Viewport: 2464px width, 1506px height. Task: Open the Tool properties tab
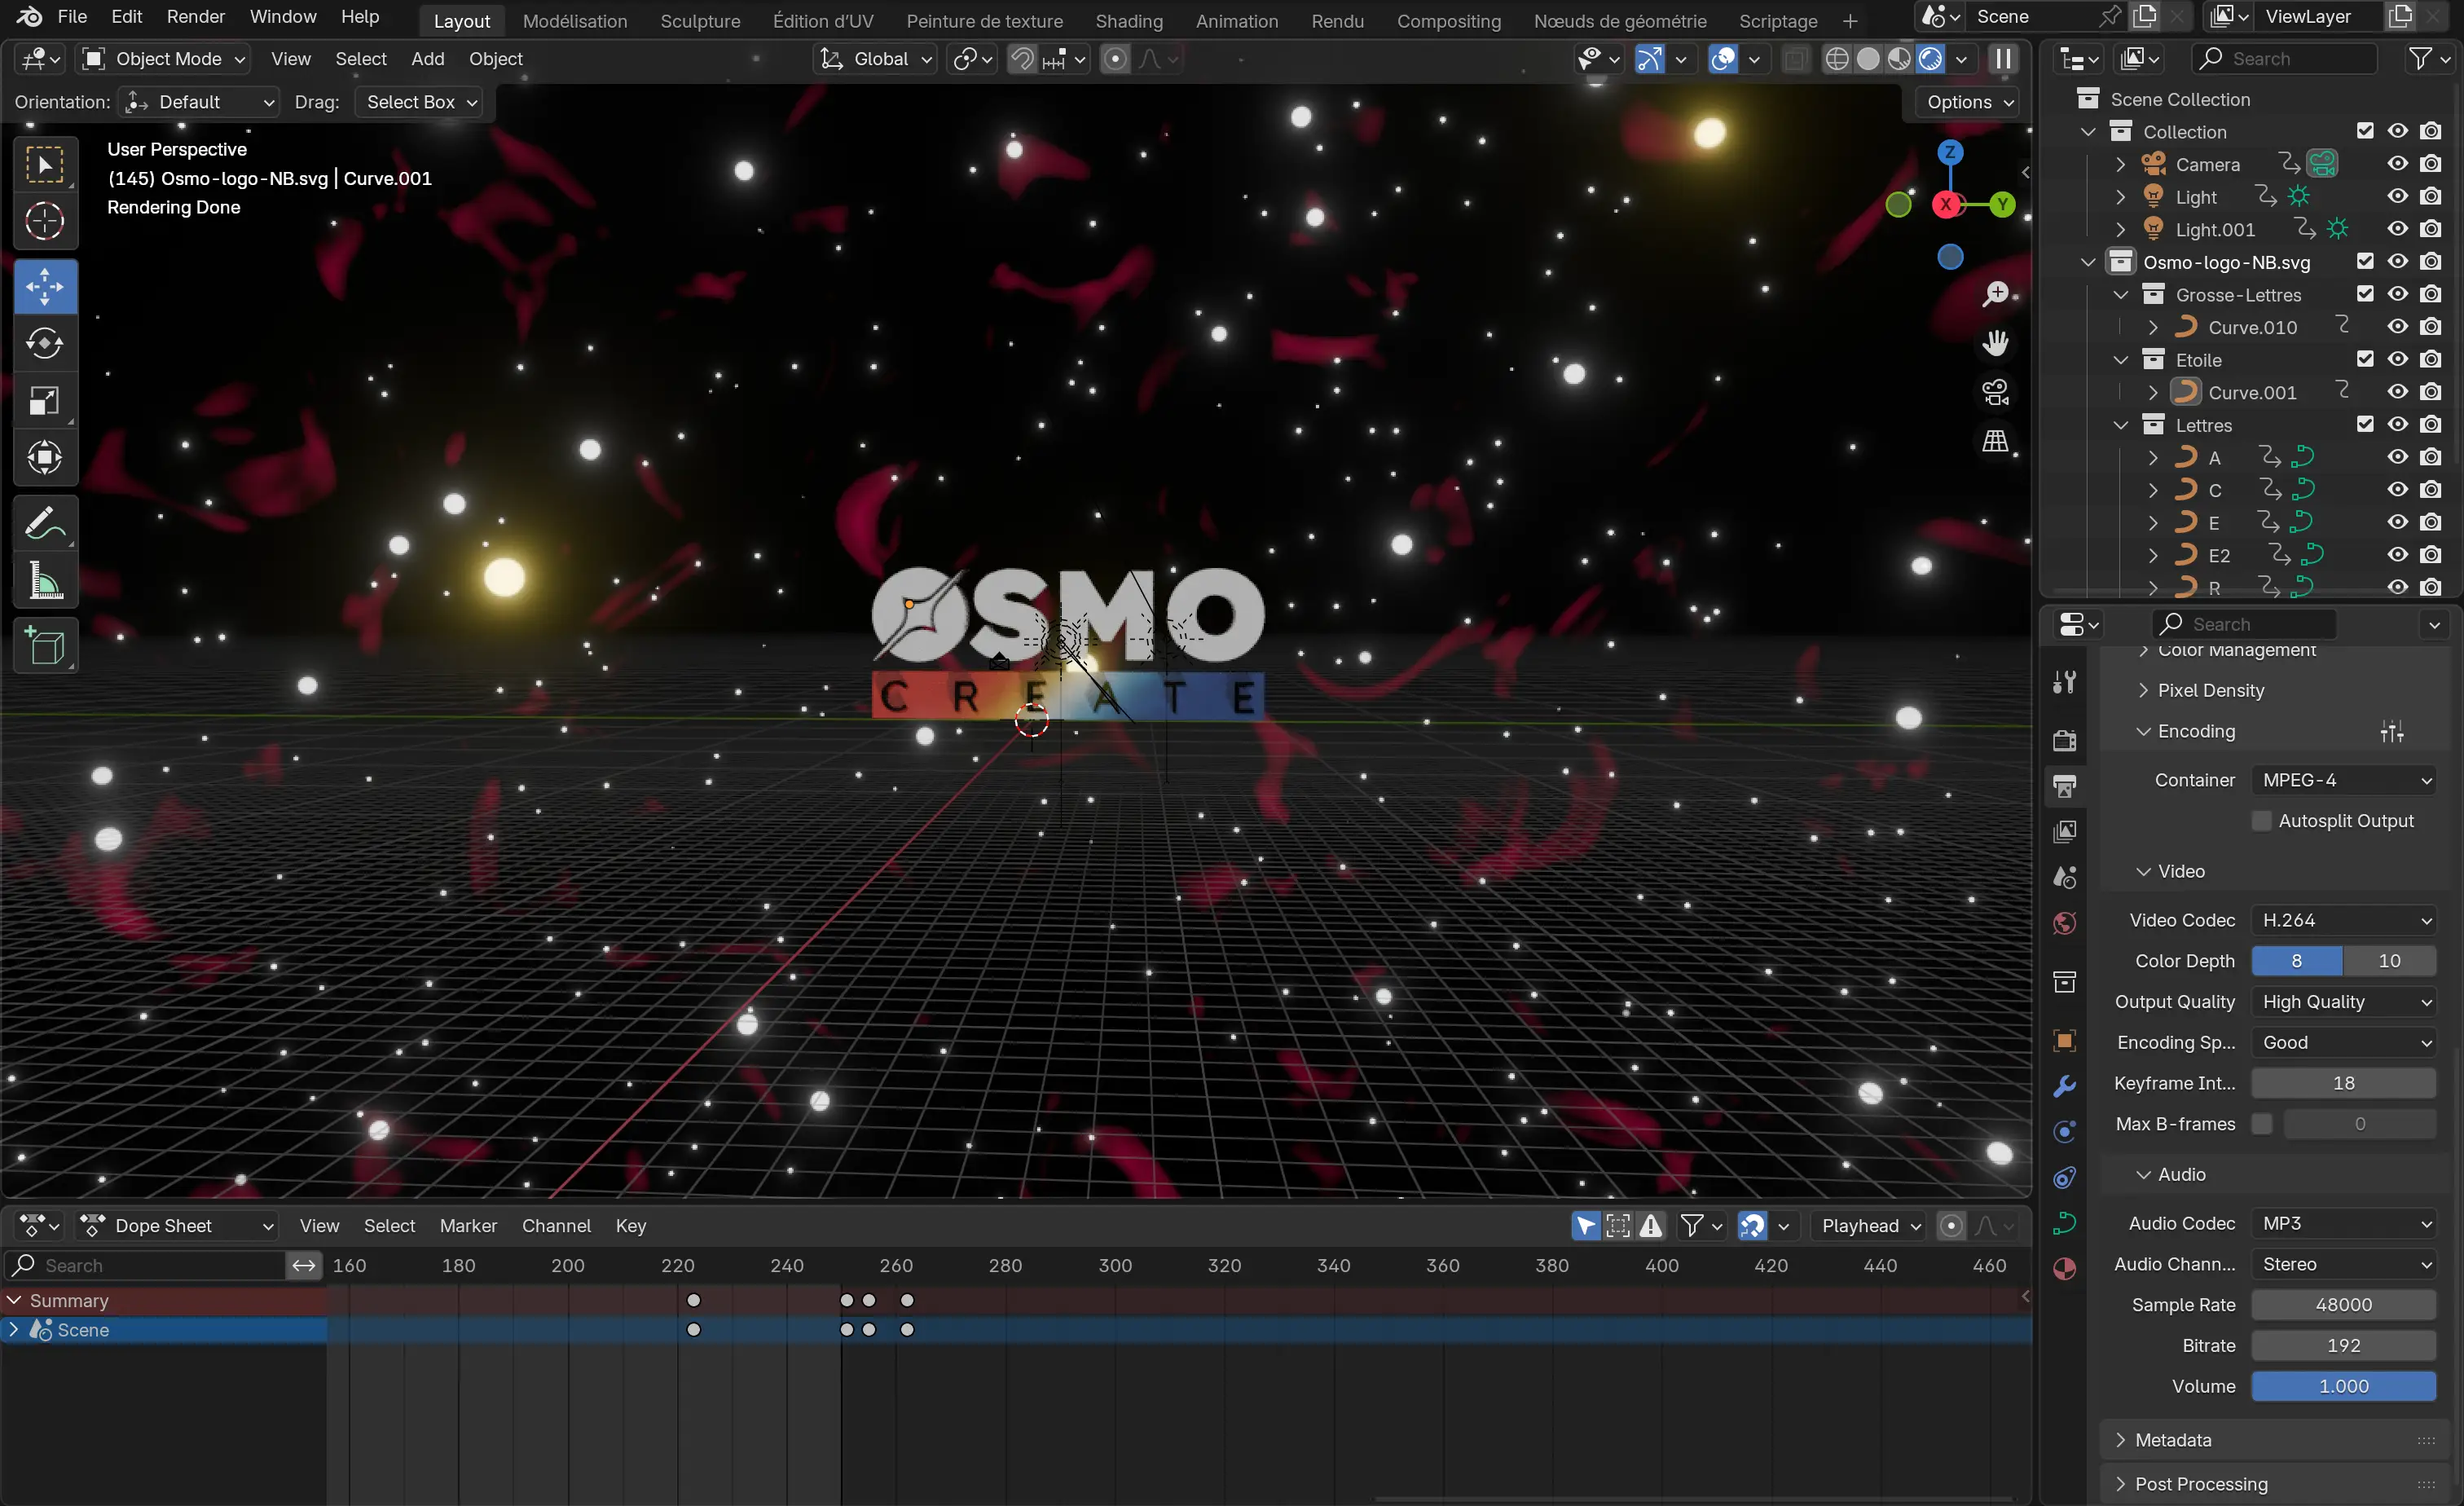(2065, 682)
